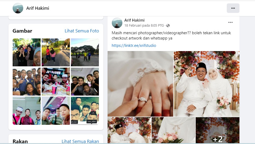
Task: Open the wedding ring hands photo
Action: coord(140,84)
